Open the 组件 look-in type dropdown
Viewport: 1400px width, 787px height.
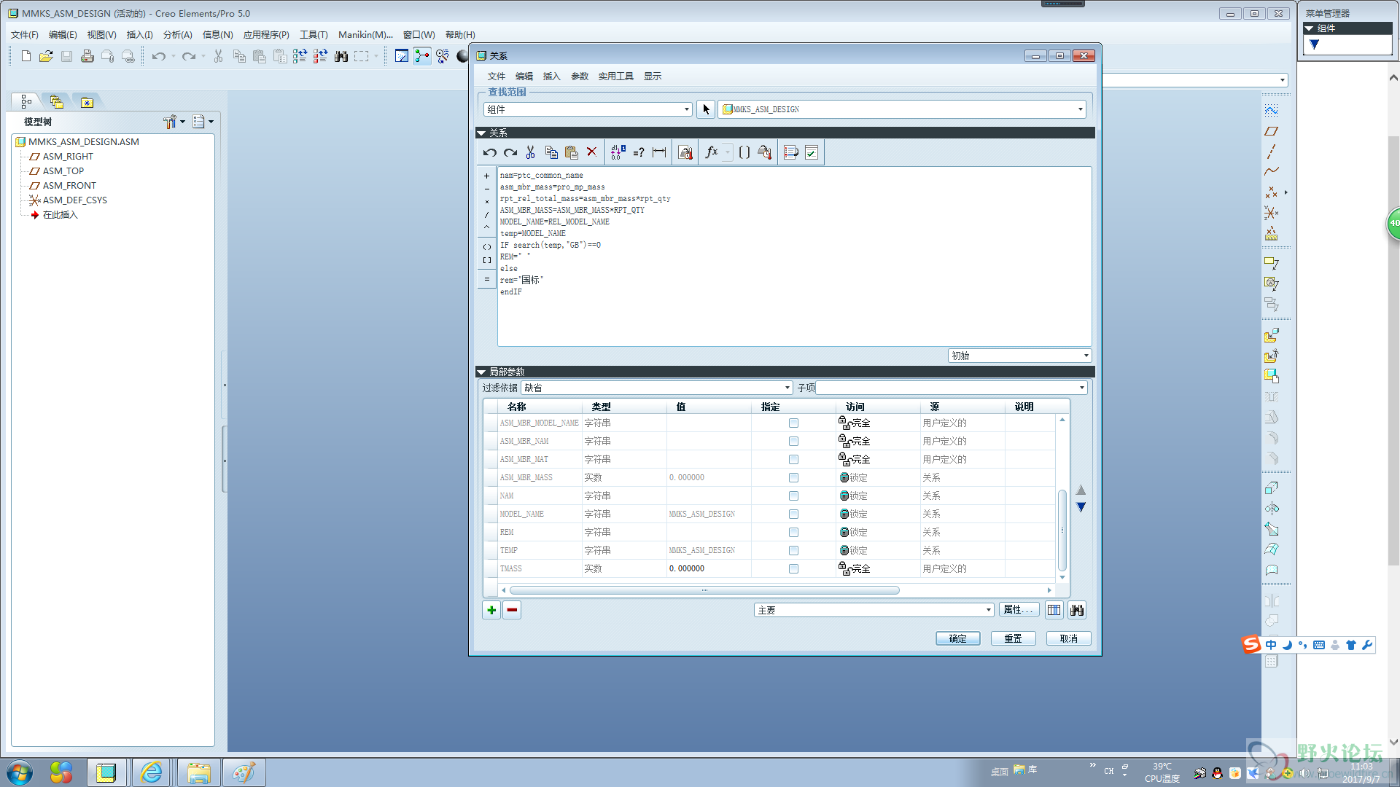[588, 109]
